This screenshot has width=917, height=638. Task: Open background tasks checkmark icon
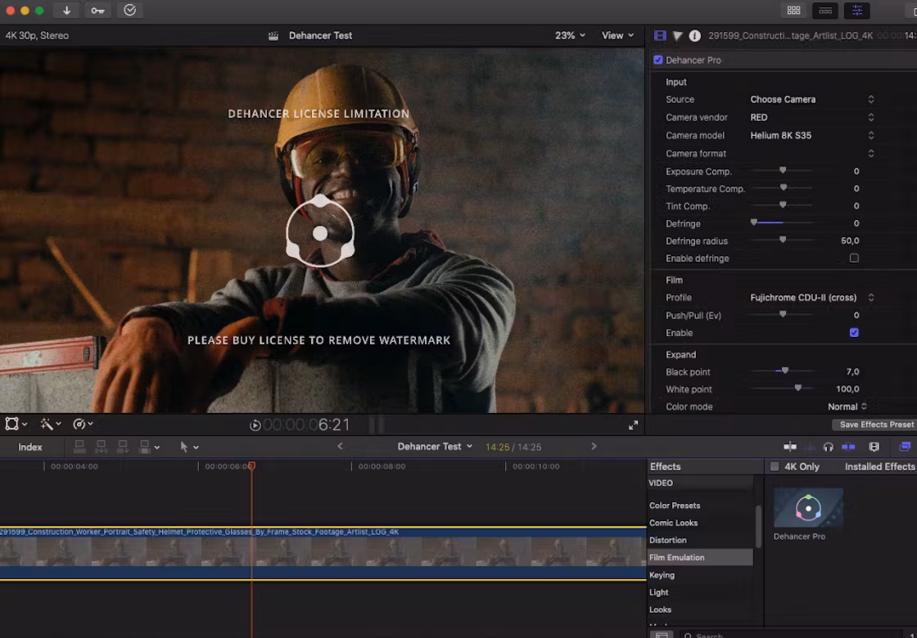[x=130, y=11]
